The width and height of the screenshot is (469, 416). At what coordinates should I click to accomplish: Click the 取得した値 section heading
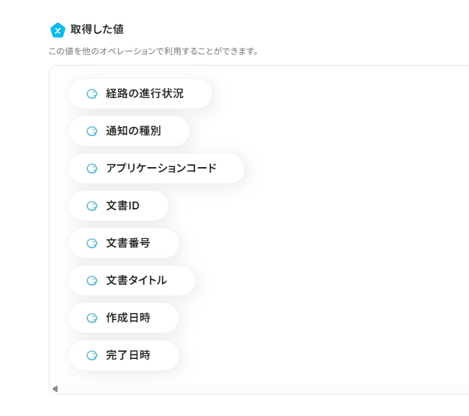[x=97, y=30]
